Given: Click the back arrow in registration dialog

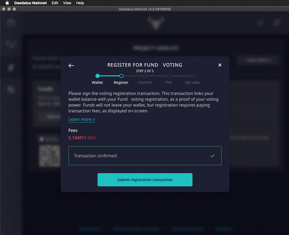Looking at the screenshot, I should pos(71,66).
